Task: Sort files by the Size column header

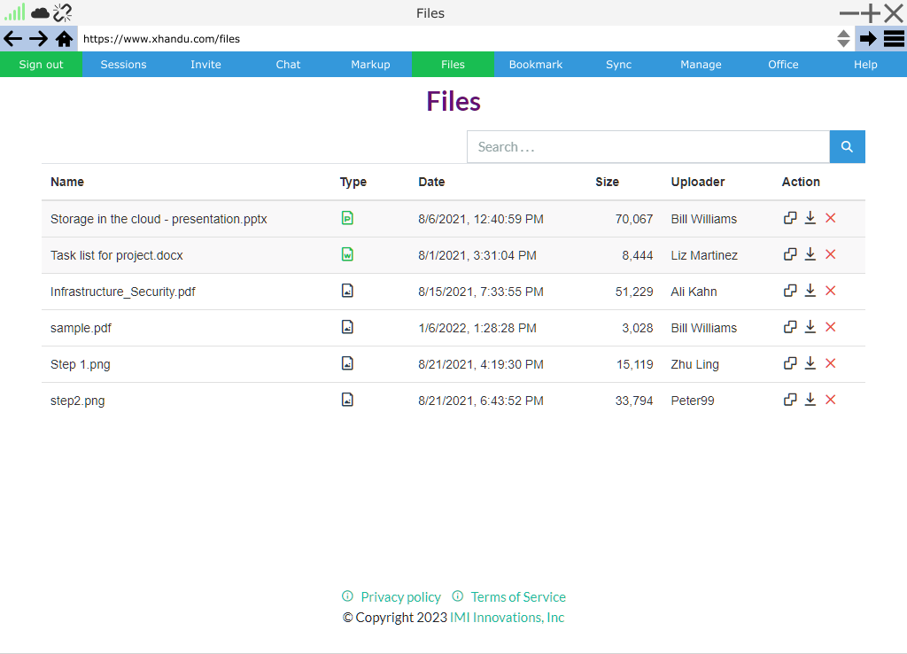Action: pyautogui.click(x=607, y=182)
